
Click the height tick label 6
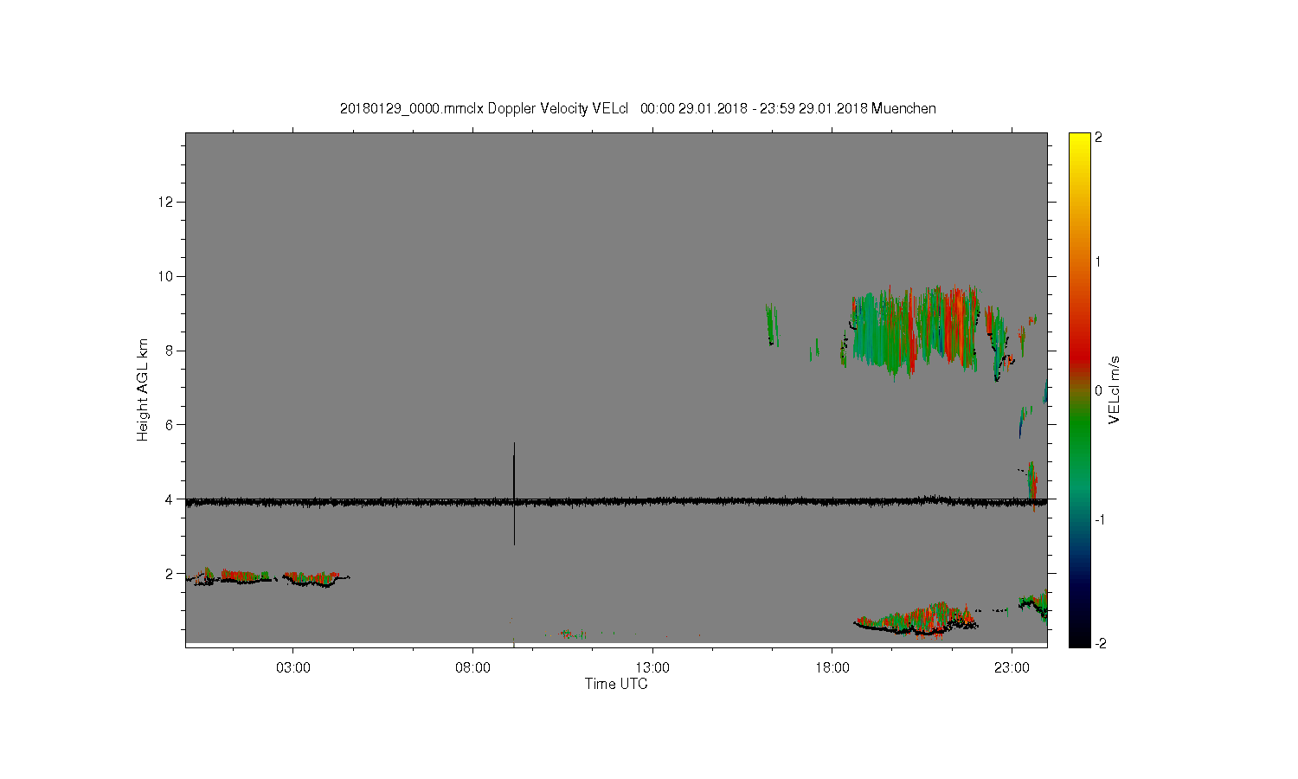click(170, 424)
